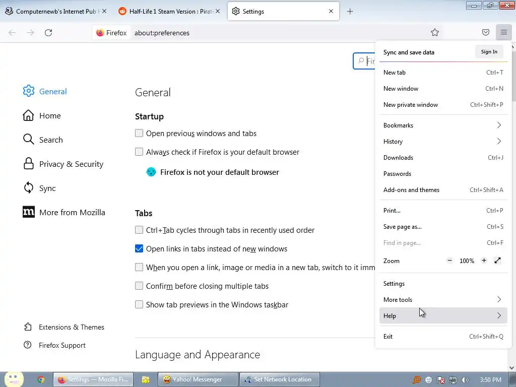
Task: Close the Half-Life 1 Steam Version tab
Action: tap(218, 11)
